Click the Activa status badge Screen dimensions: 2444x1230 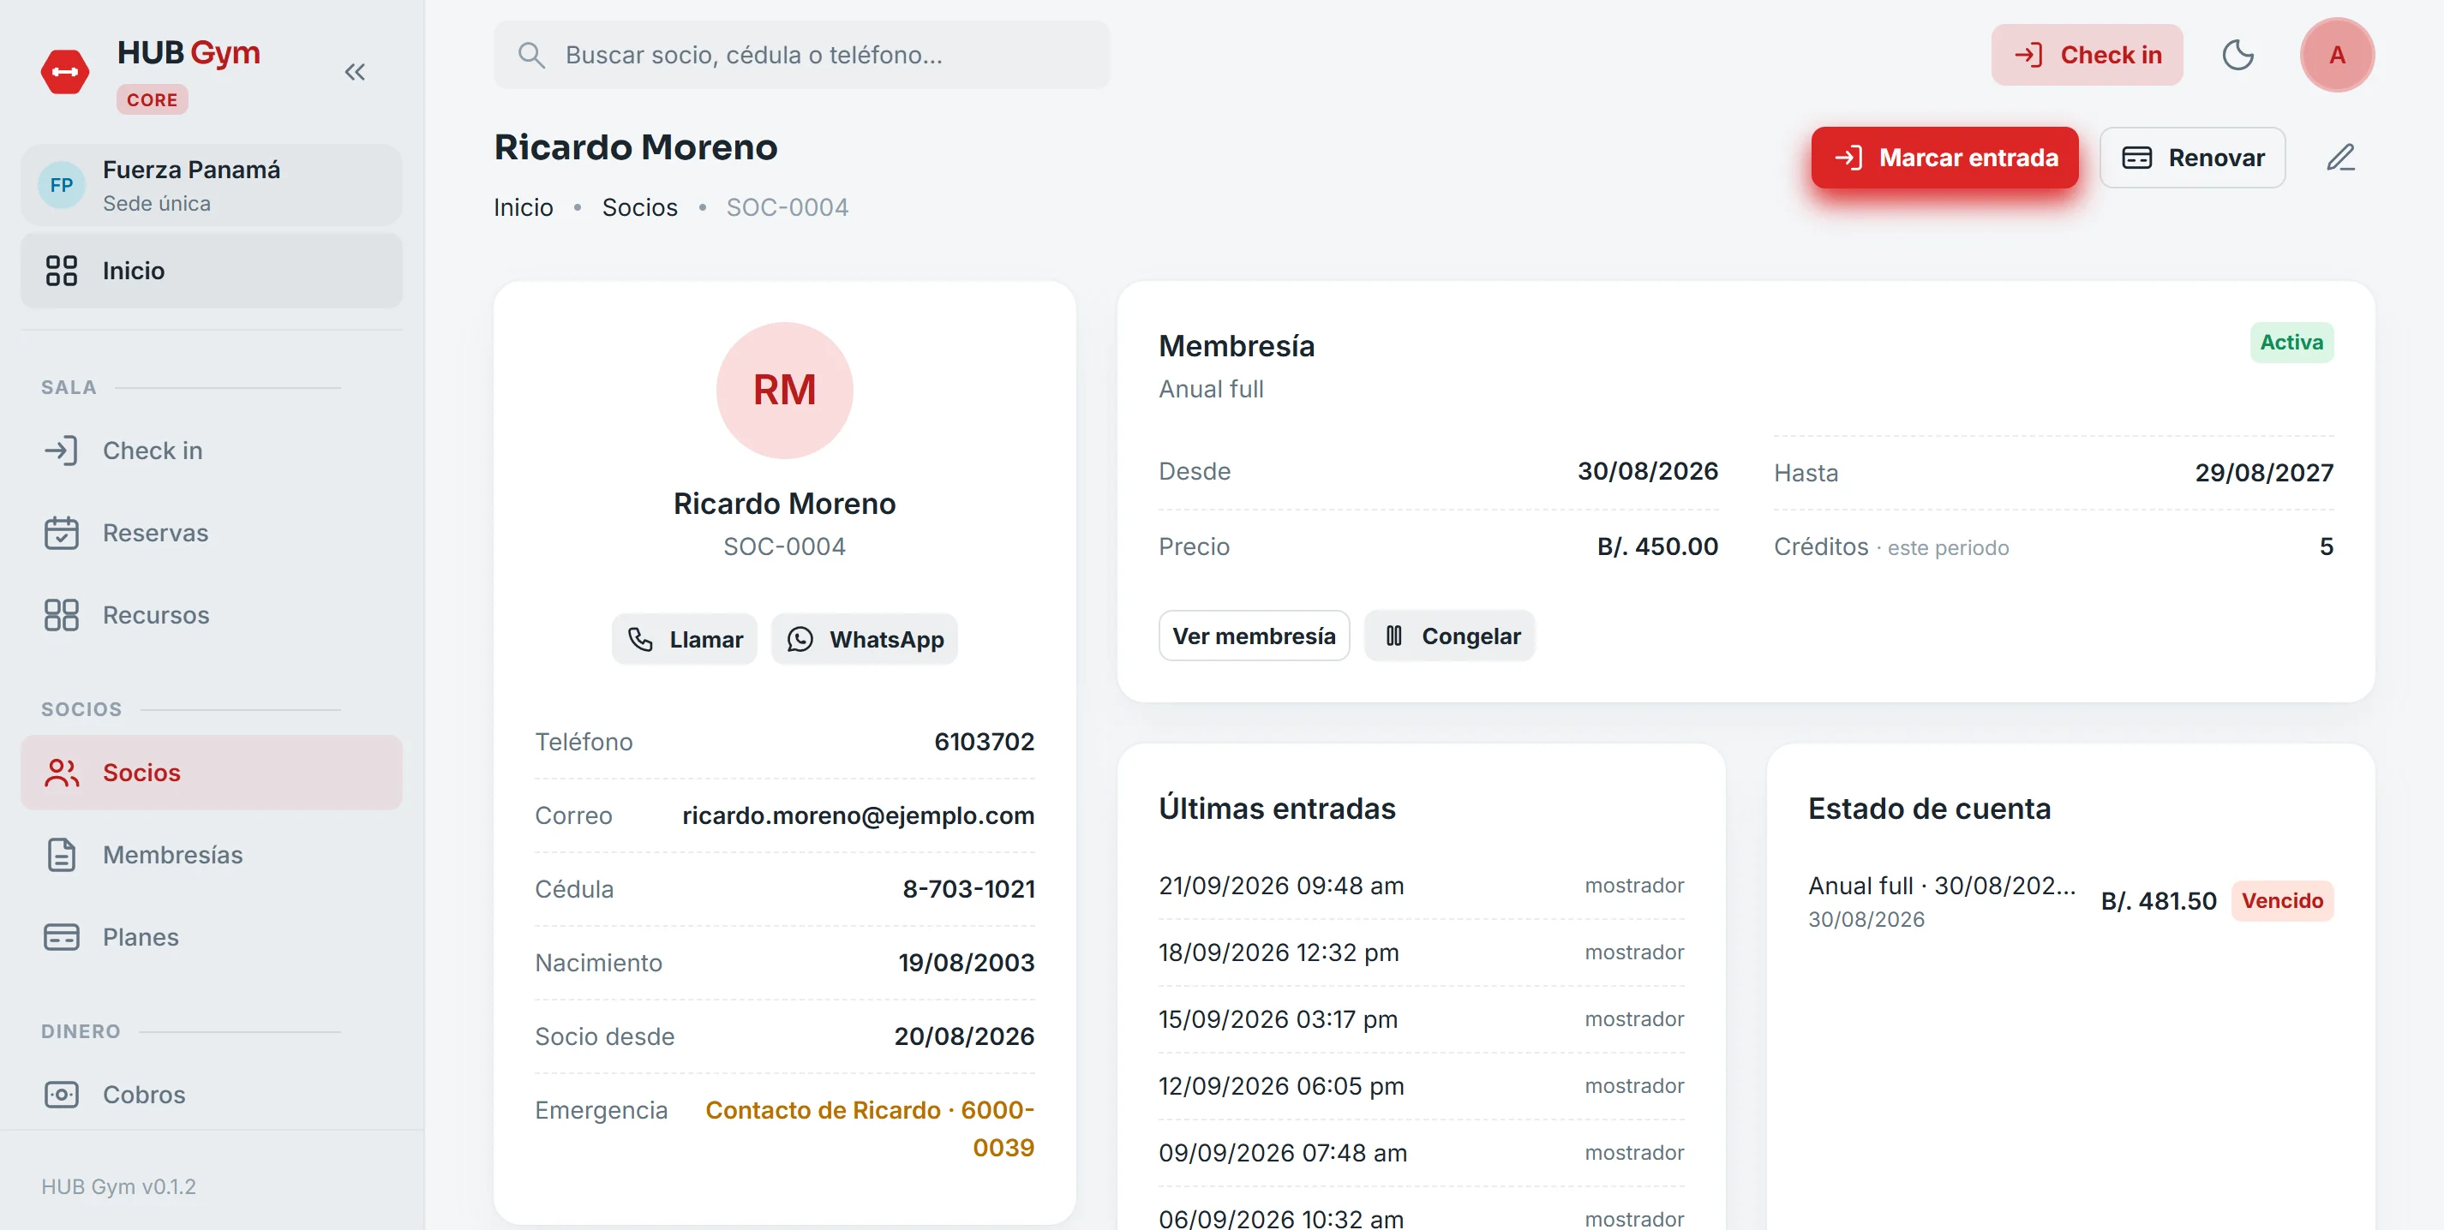coord(2291,343)
